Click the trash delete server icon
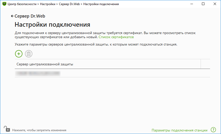The width and height of the screenshot is (221, 134). (29, 54)
